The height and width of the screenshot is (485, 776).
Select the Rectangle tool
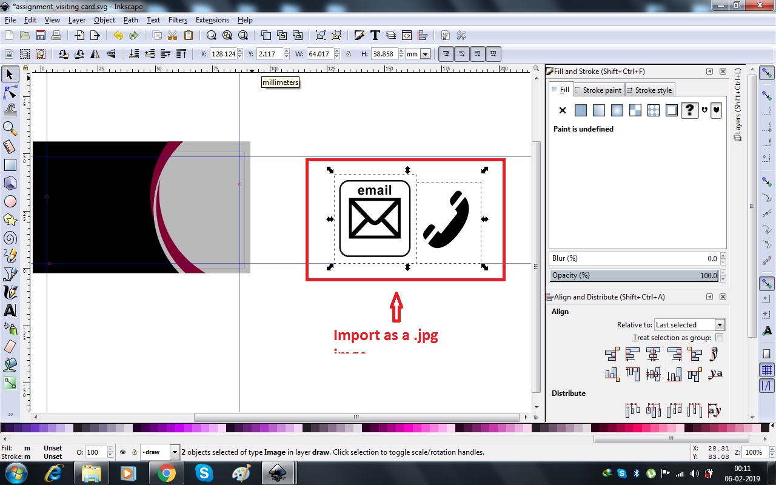(10, 165)
